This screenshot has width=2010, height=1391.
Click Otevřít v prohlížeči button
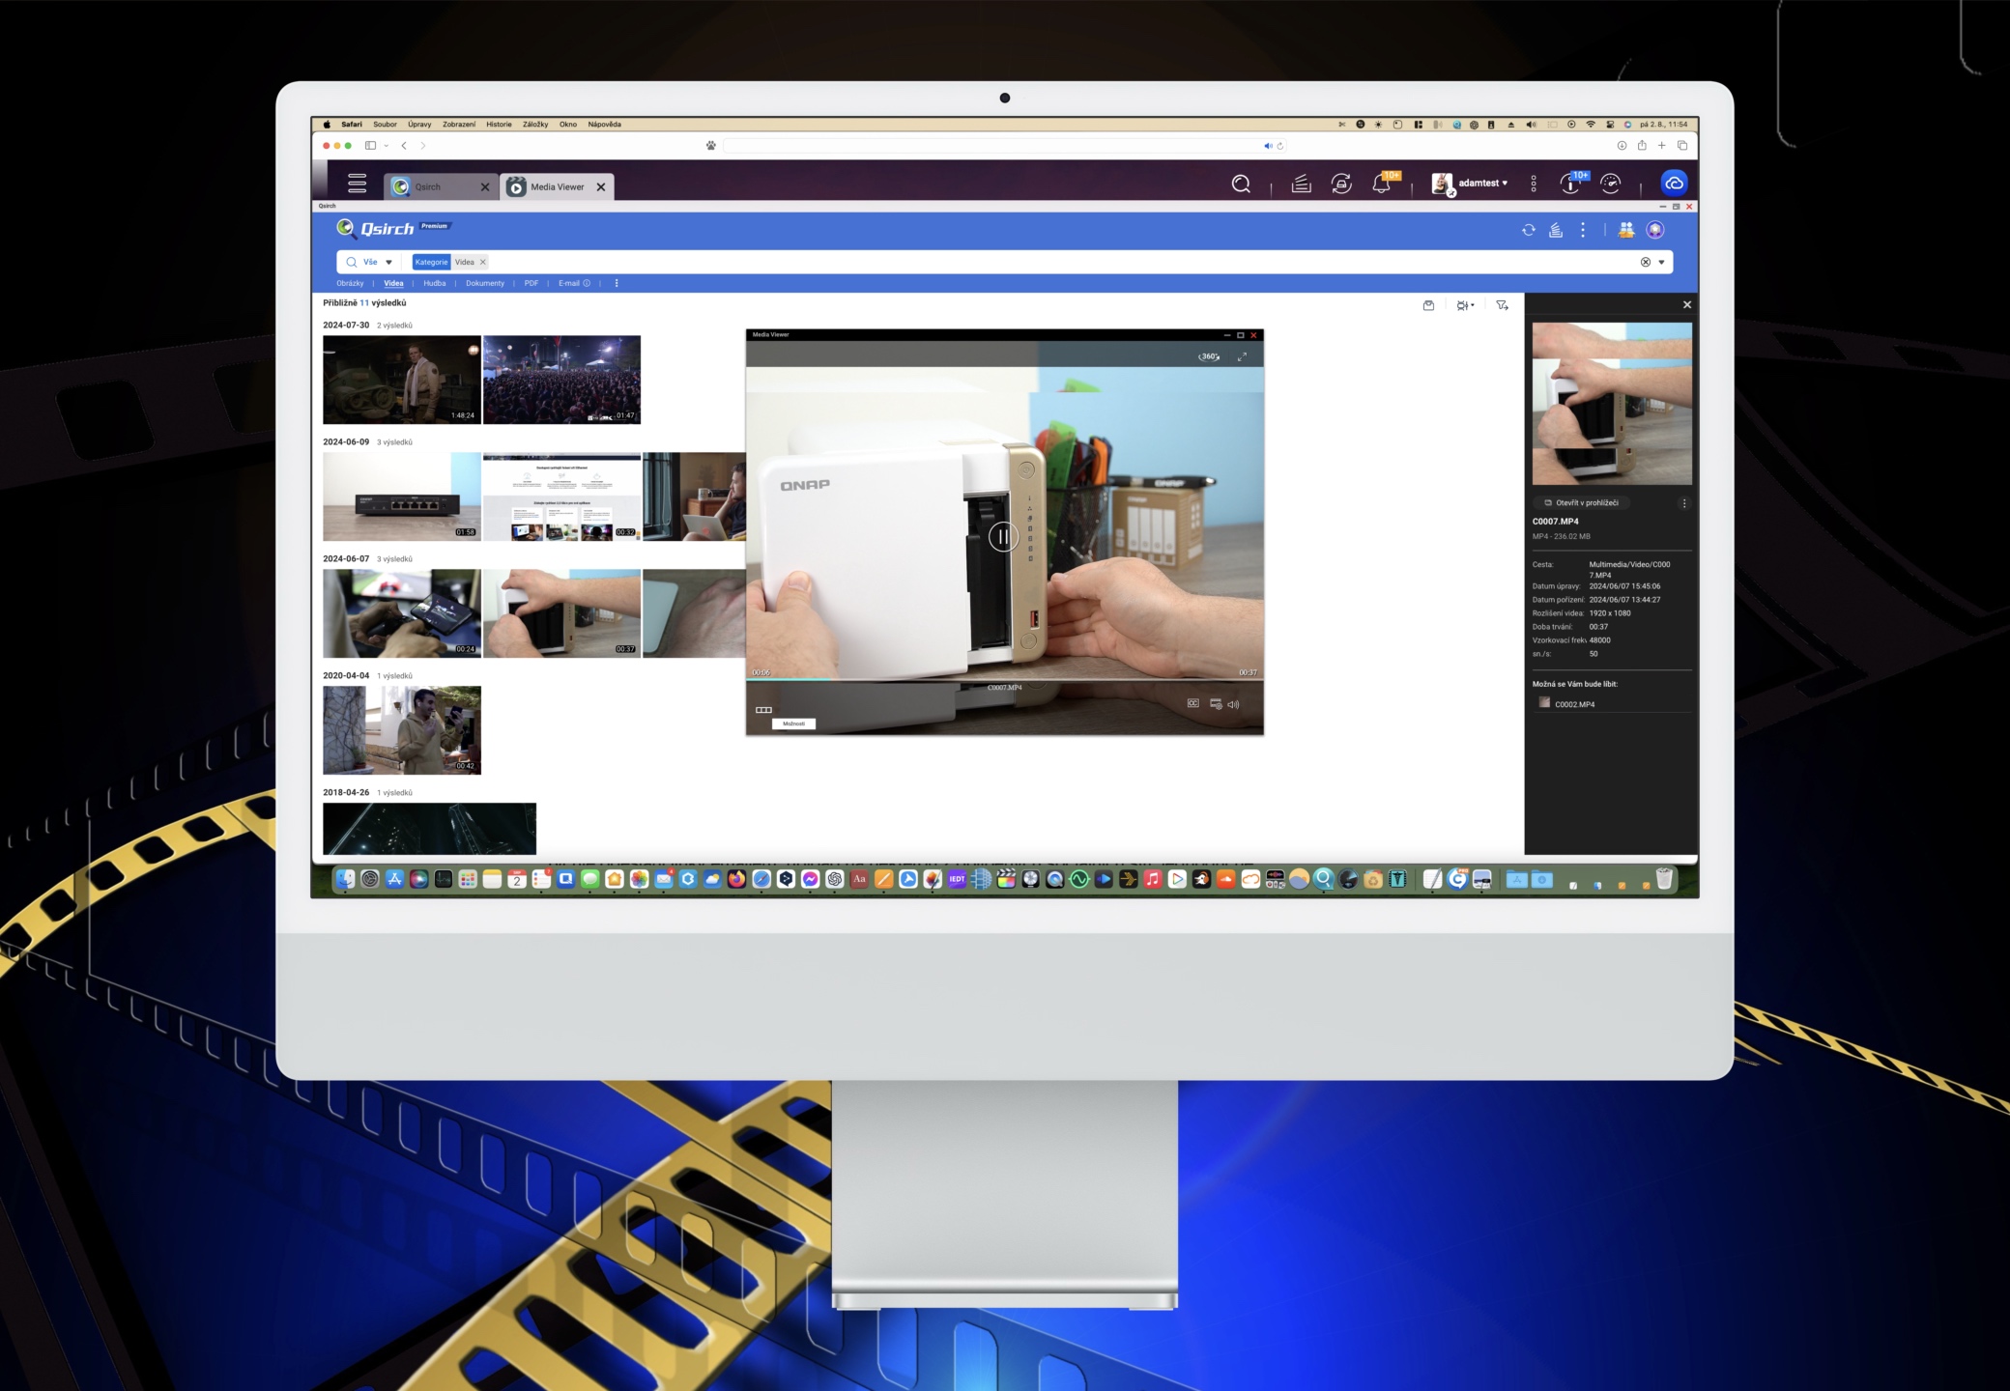1581,502
